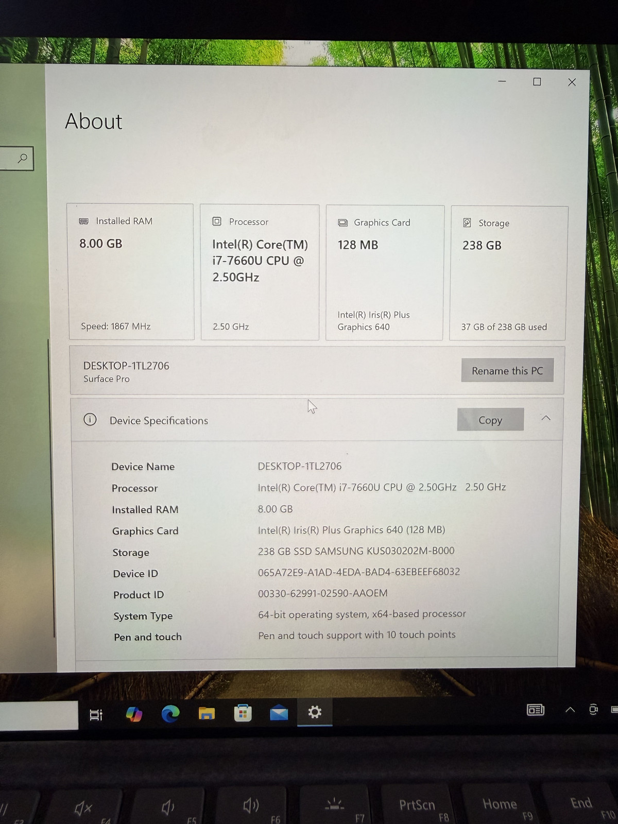Click the Installed RAM row value 8.00 GB
618x824 pixels.
(275, 509)
